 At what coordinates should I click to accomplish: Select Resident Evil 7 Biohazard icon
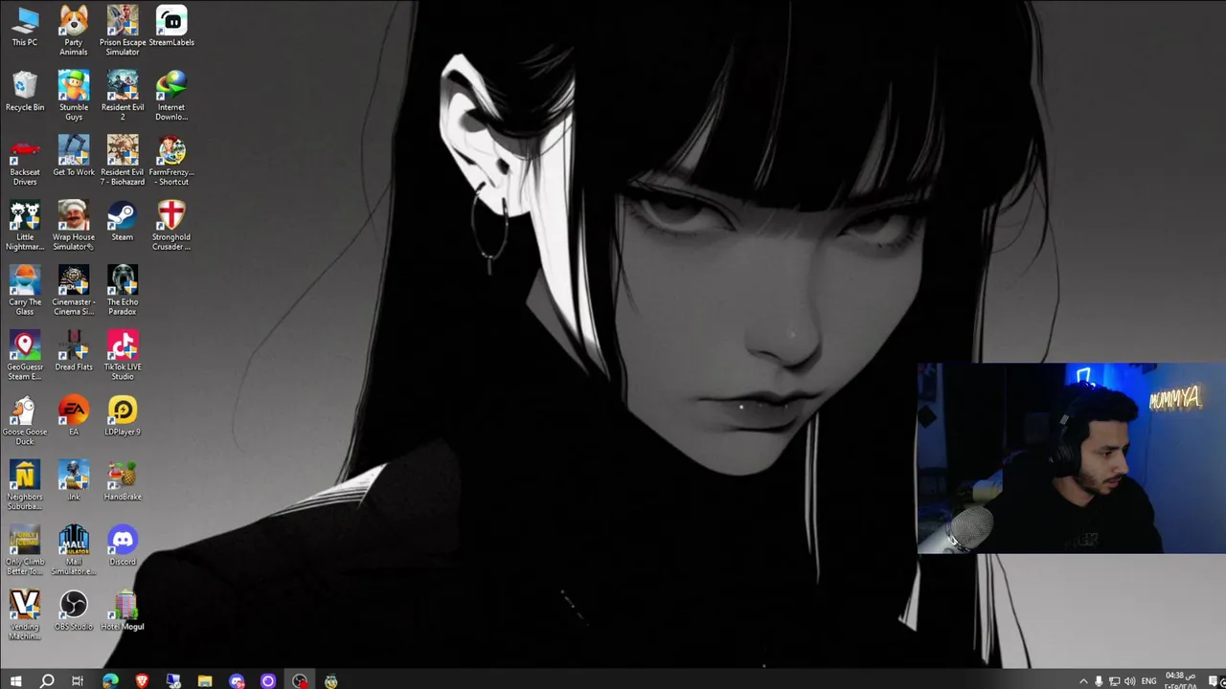pos(123,160)
